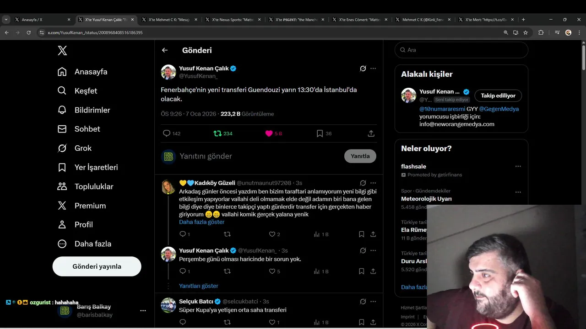Switch to PSGINT browser tab
This screenshot has height=329, width=586.
[296, 20]
